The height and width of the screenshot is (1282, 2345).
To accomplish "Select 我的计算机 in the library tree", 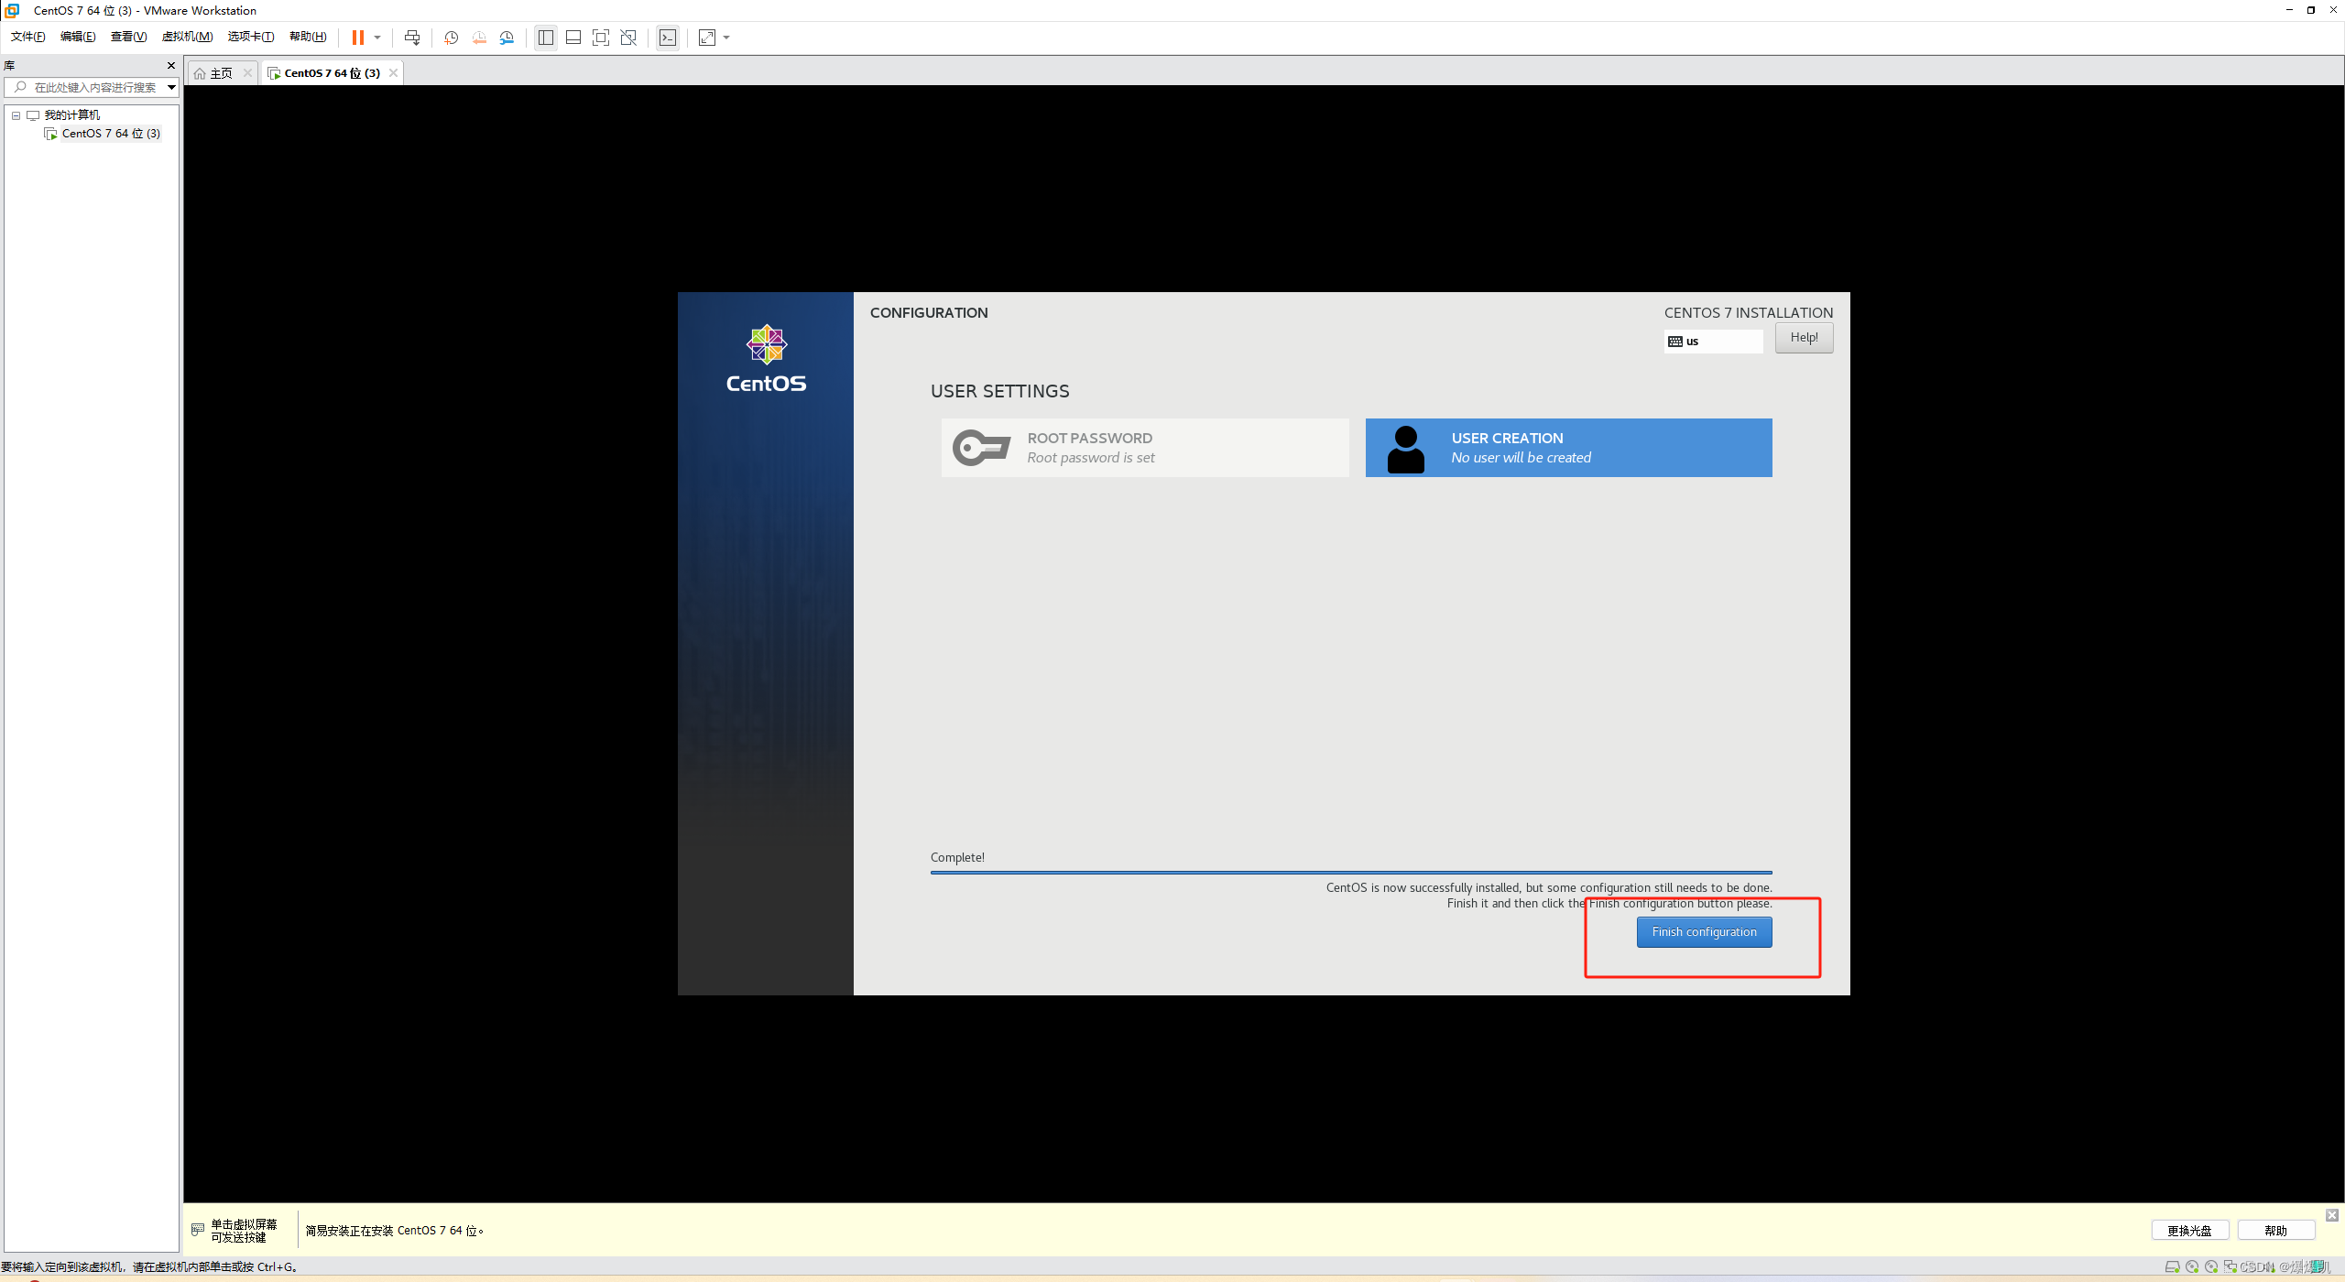I will point(72,115).
